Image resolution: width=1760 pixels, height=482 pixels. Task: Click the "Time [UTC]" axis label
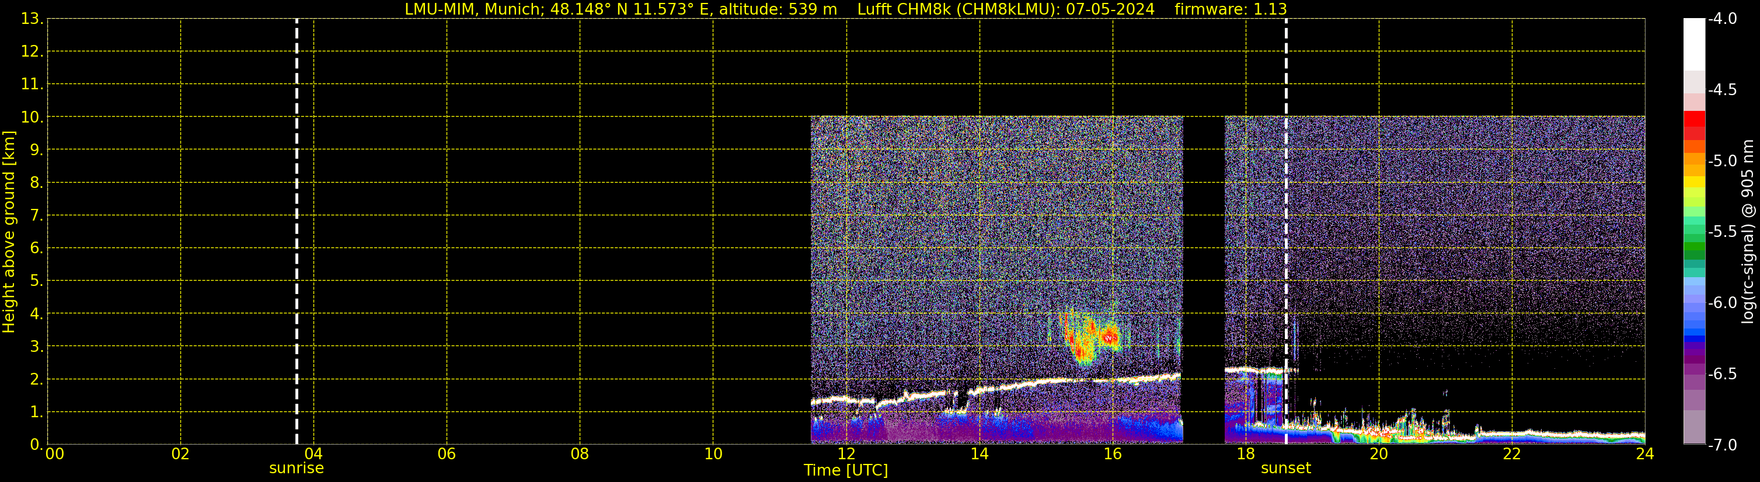[x=846, y=470]
